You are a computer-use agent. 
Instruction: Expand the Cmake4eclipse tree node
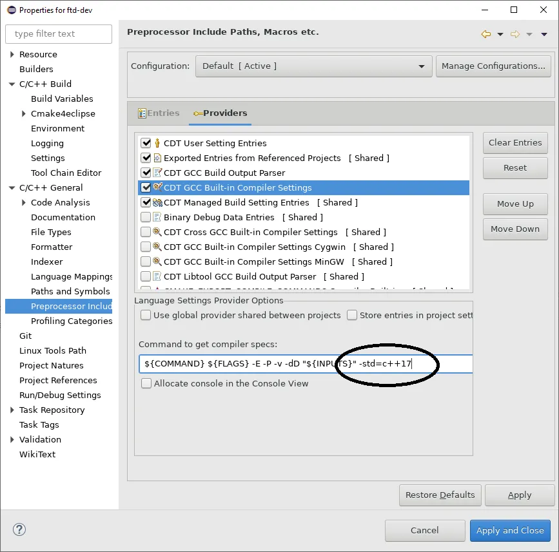click(x=23, y=113)
